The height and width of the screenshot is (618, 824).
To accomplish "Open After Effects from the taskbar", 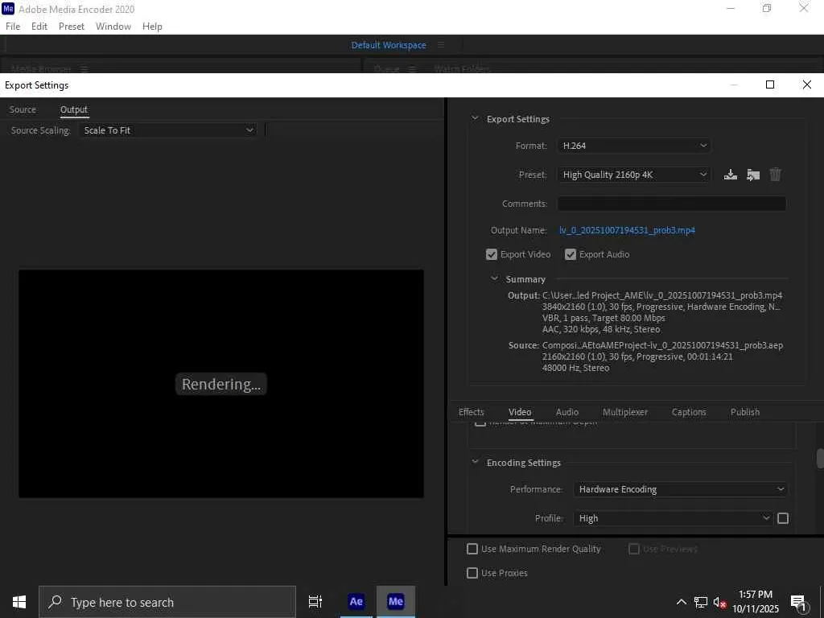I will click(356, 602).
